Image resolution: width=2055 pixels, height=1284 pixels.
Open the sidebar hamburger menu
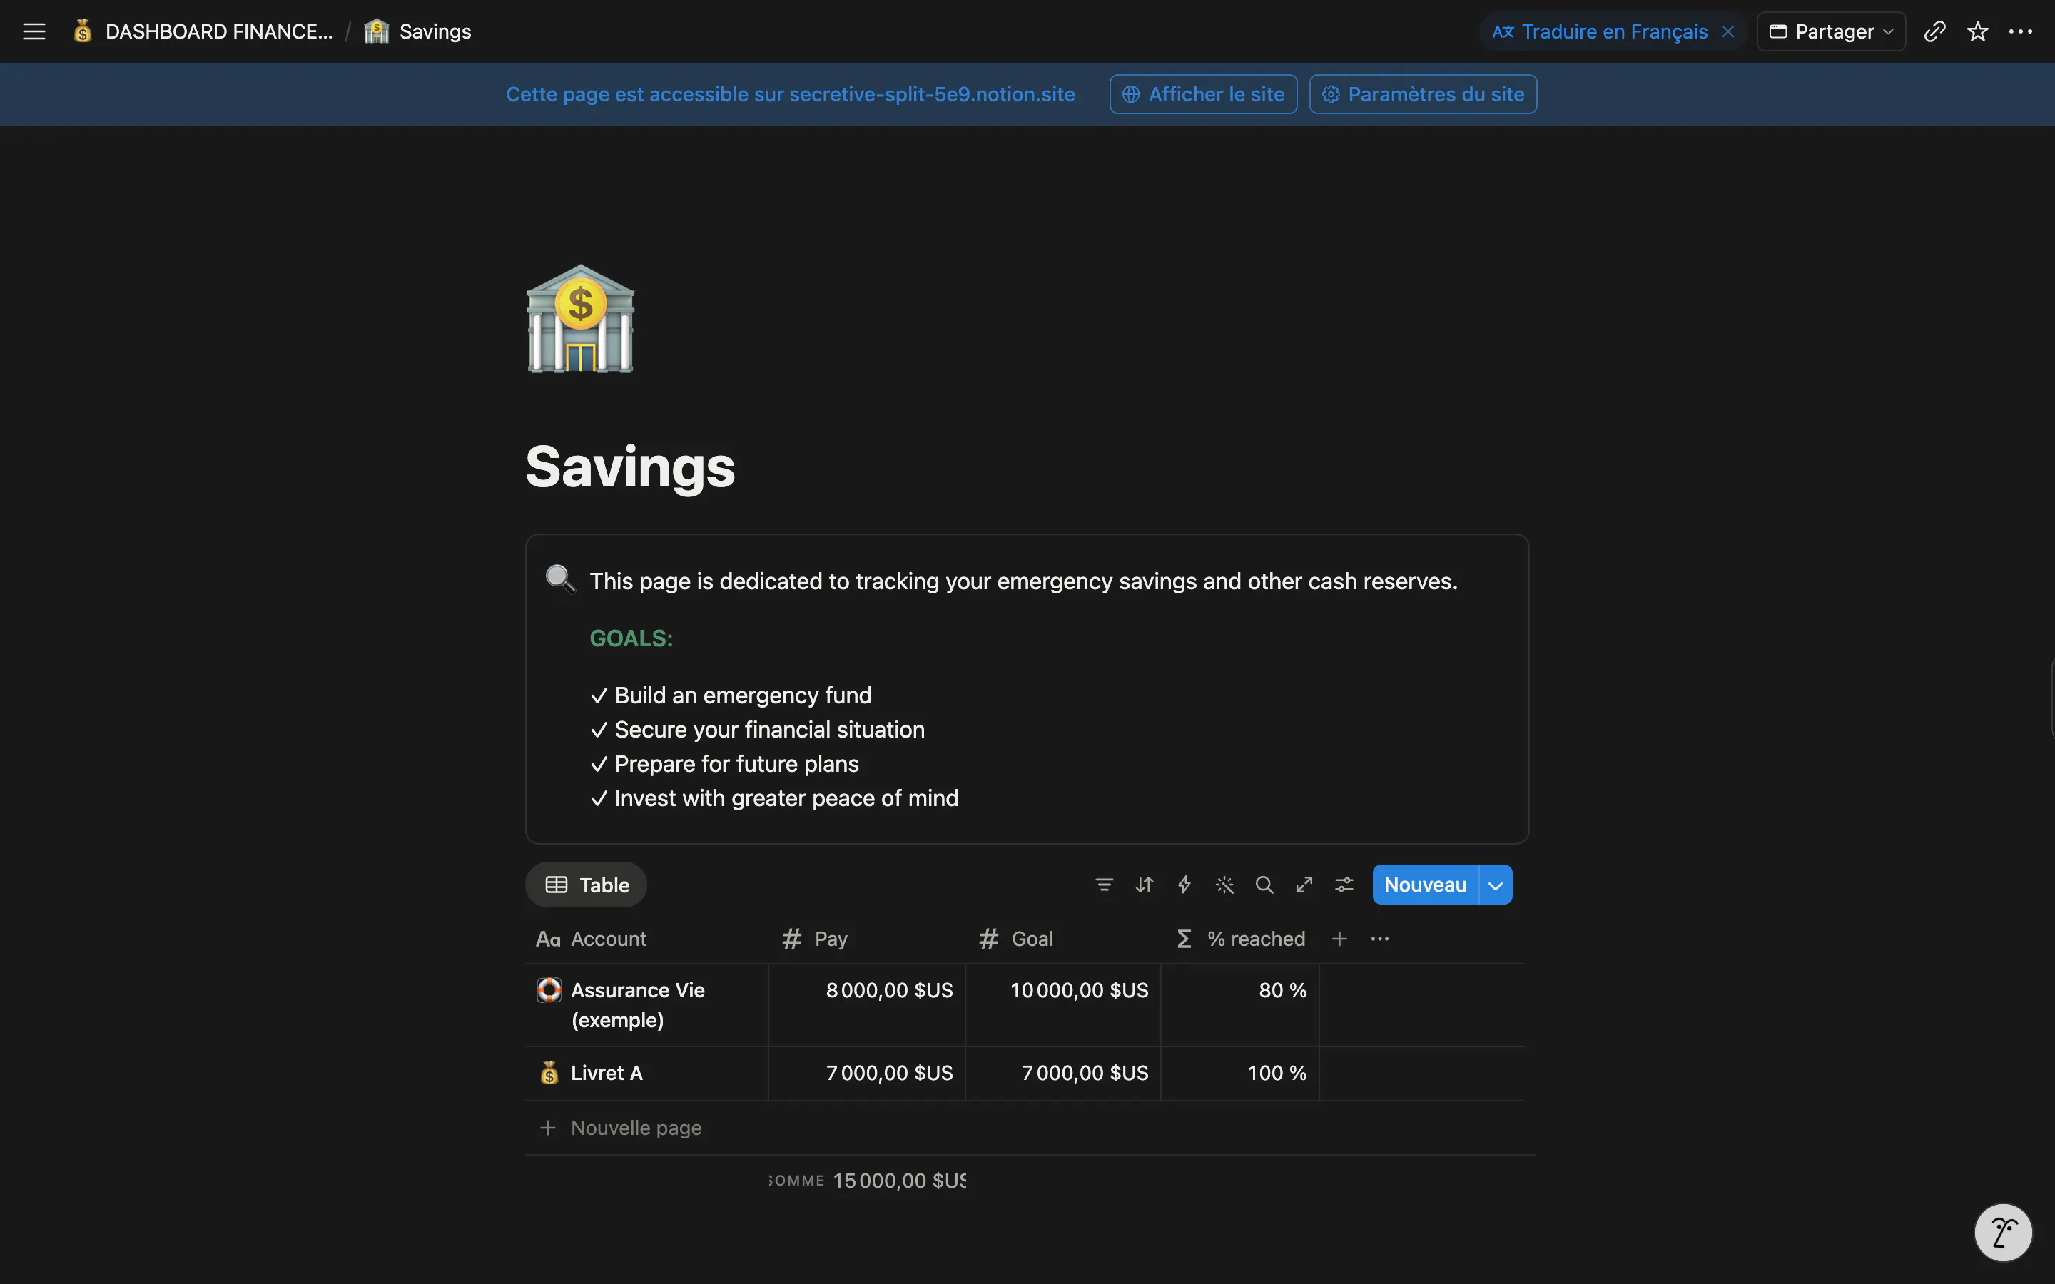[x=34, y=31]
